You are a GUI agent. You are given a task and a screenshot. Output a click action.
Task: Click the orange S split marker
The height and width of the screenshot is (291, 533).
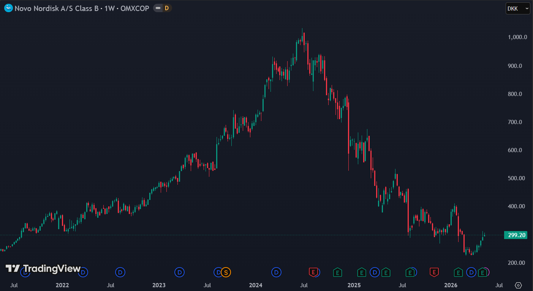[x=226, y=272]
